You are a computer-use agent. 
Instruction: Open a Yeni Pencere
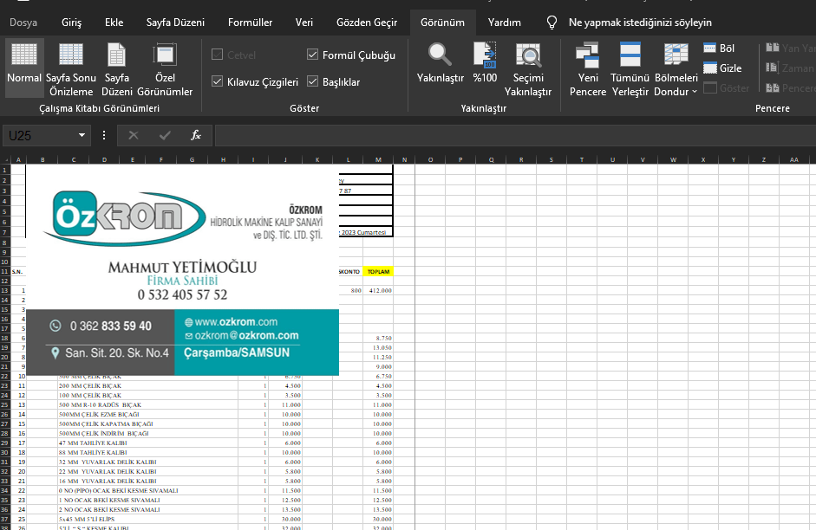[588, 69]
